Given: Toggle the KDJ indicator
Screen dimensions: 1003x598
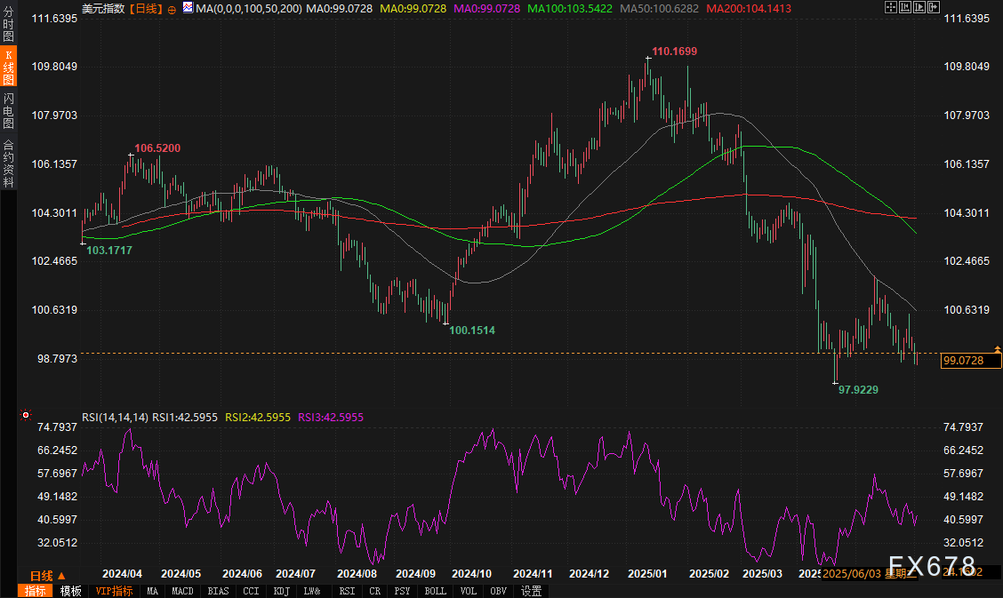Looking at the screenshot, I should tap(281, 591).
